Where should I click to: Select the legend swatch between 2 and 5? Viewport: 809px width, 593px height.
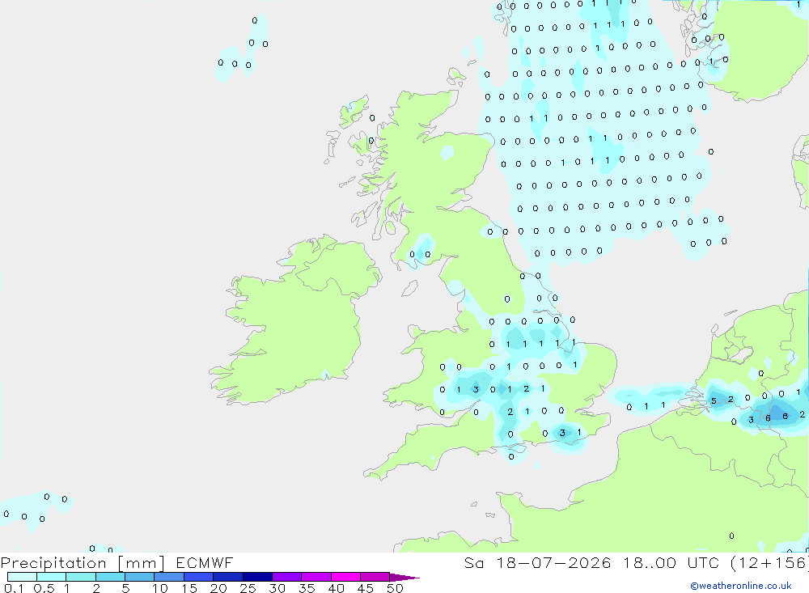coord(110,577)
